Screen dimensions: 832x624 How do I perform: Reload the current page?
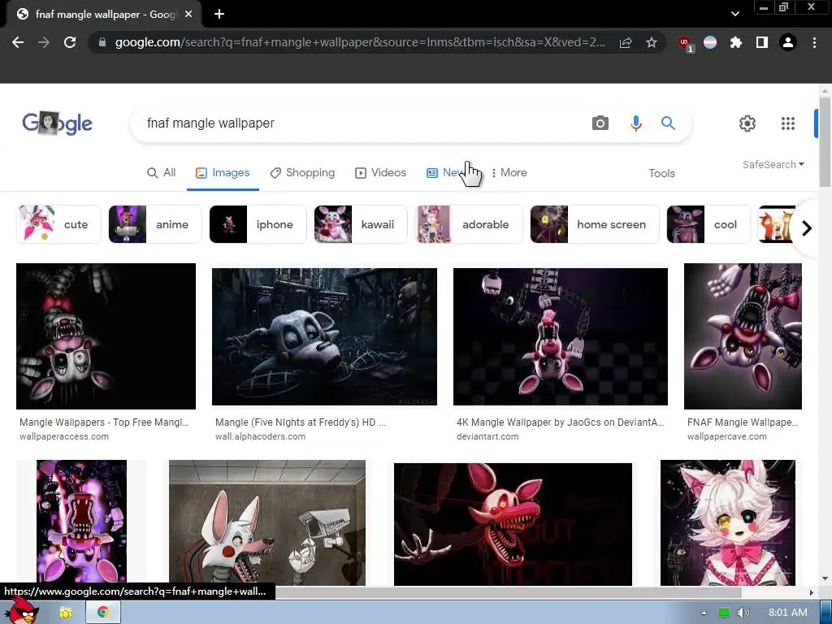click(70, 42)
